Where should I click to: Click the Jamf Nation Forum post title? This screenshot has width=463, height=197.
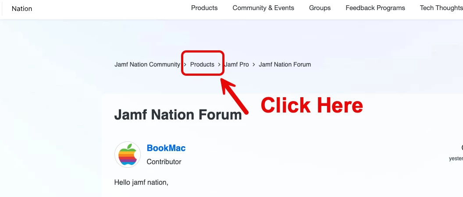click(x=178, y=114)
